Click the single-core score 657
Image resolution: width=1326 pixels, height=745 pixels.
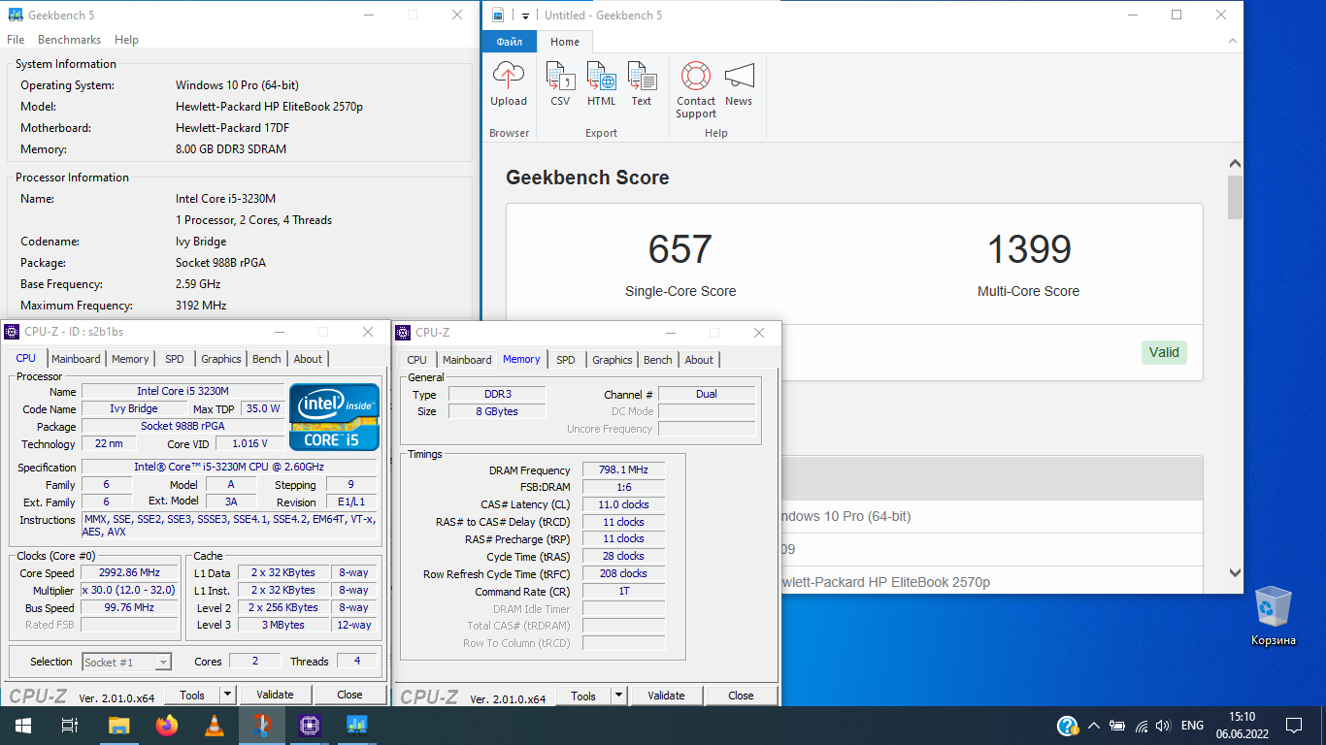(x=680, y=249)
